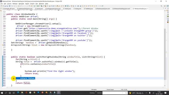
Task: Open the Task View taskbar icon
Action: tap(14, 93)
